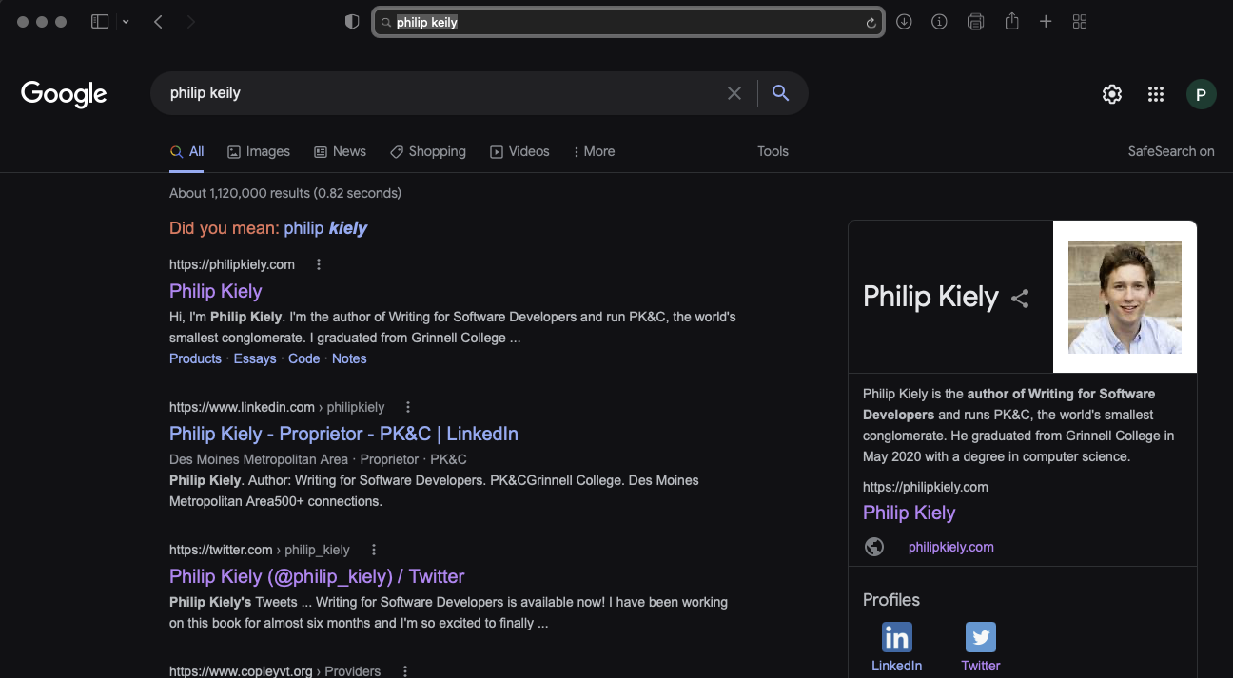Viewport: 1233px width, 678px height.
Task: Switch to the News tab
Action: point(340,151)
